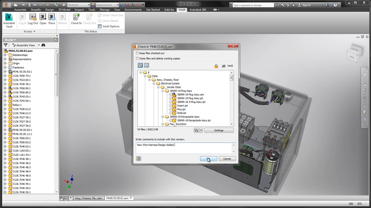Select Relay:1 in Model browser
Image resolution: width=371 pixels, height=208 pixels.
tap(17, 105)
